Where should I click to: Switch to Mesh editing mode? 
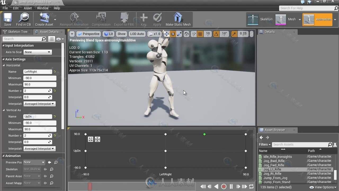point(286,19)
